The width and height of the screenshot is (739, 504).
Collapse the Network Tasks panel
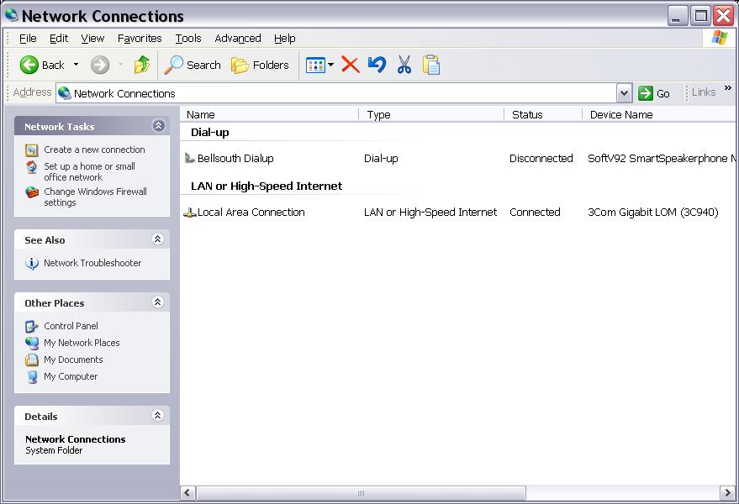click(158, 126)
